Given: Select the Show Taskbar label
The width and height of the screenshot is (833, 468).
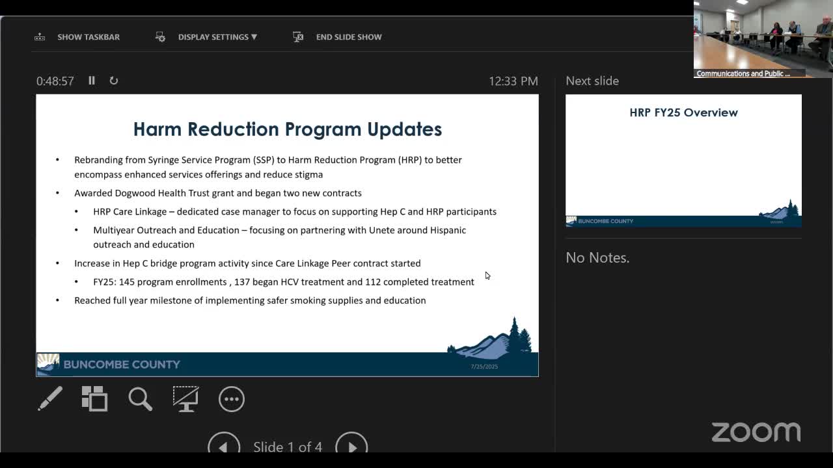Looking at the screenshot, I should click(89, 37).
